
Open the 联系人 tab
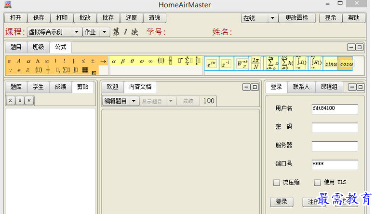pos(301,87)
